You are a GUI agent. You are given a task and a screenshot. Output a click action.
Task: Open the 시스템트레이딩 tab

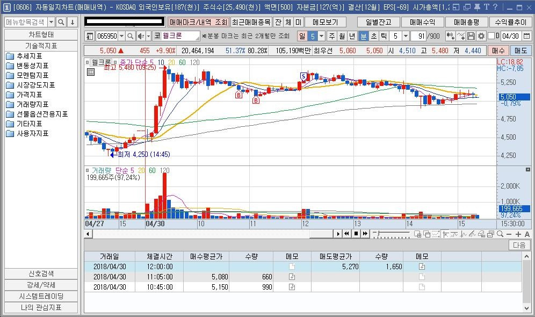(x=41, y=296)
